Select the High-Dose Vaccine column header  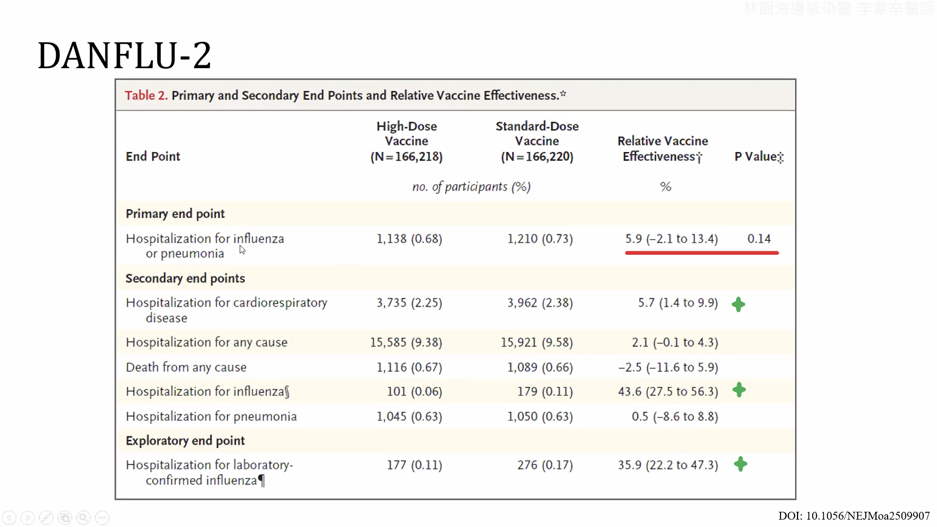click(406, 141)
